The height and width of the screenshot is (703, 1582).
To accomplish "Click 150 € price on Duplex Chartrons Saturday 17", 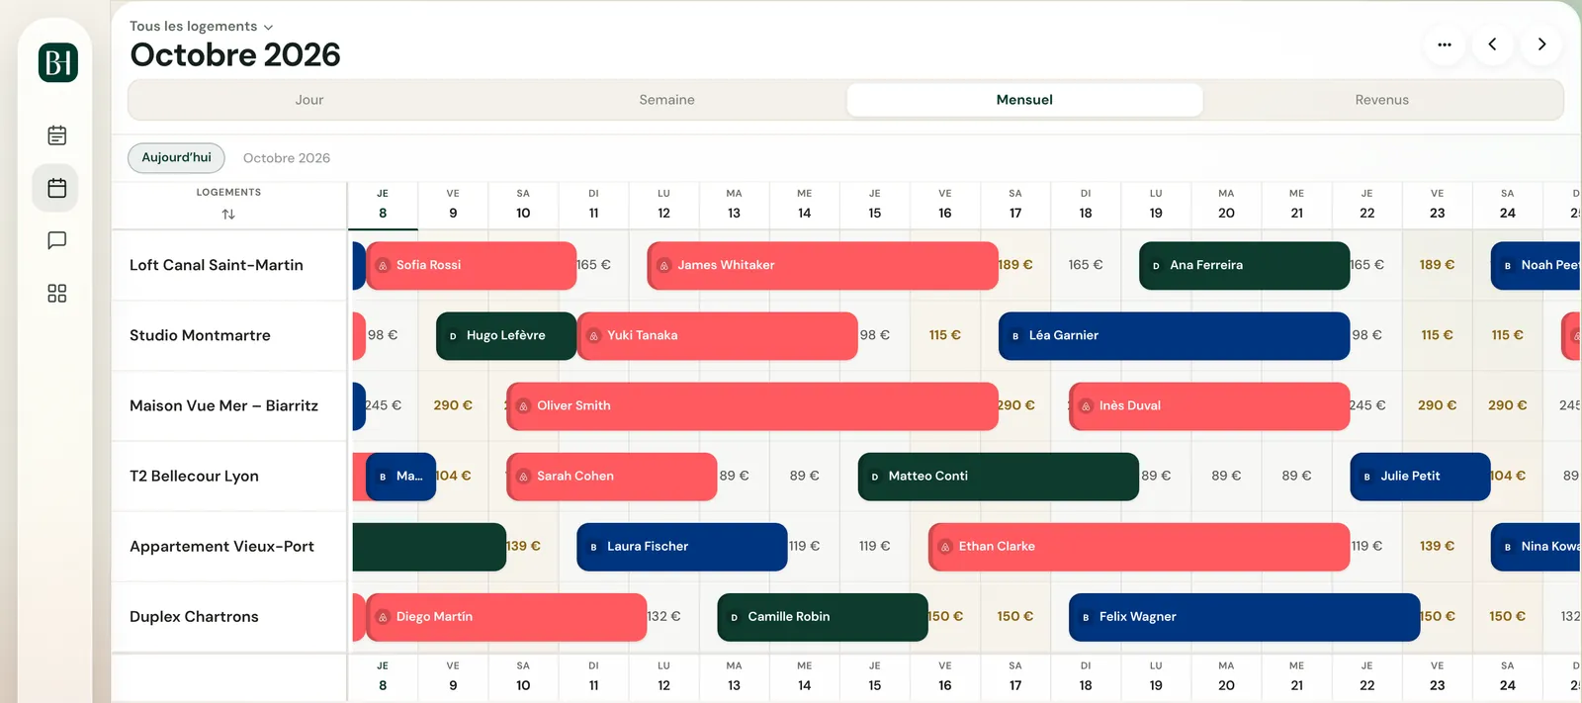I will pos(1015,617).
